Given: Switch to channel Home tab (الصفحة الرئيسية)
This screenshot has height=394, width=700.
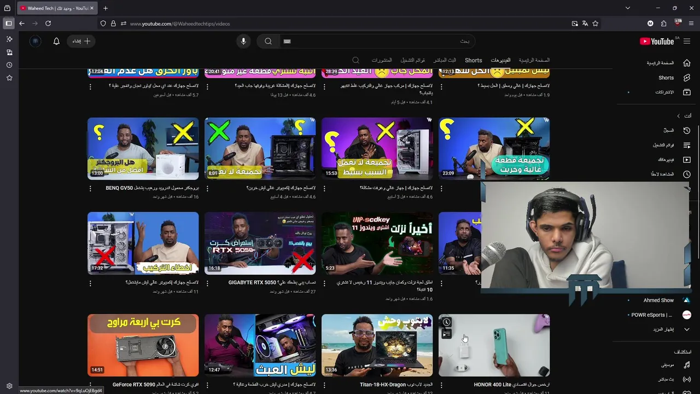Looking at the screenshot, I should 534,60.
